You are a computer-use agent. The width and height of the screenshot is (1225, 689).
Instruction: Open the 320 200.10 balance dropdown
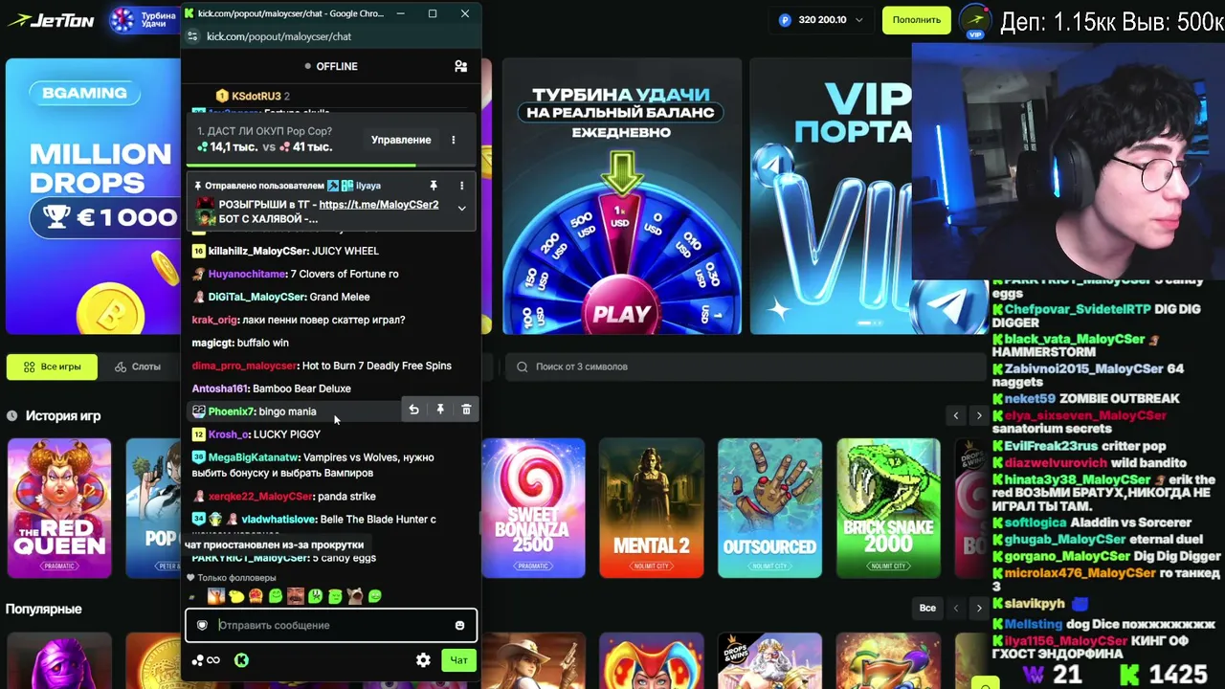pos(822,20)
